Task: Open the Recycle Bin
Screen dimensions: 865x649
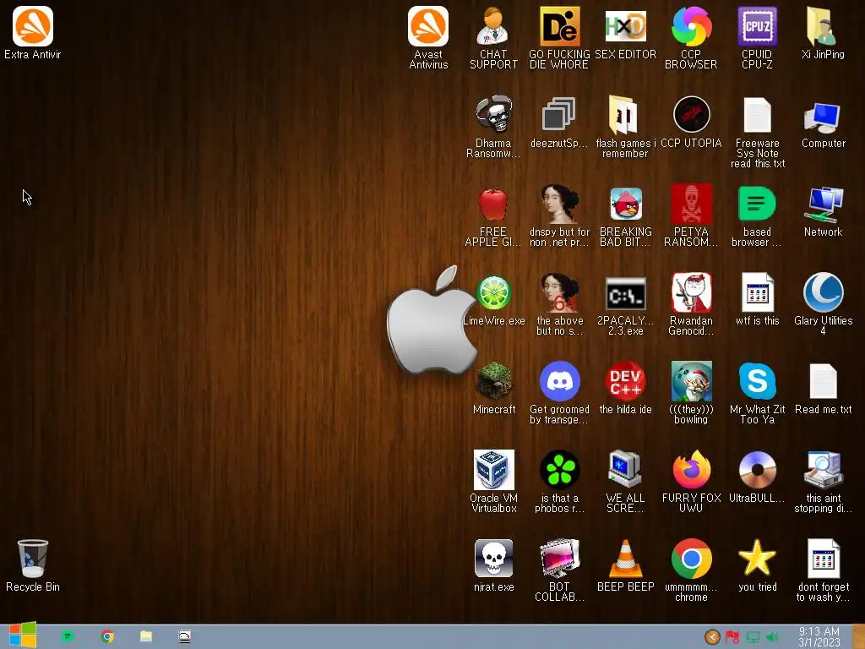Action: click(x=33, y=566)
